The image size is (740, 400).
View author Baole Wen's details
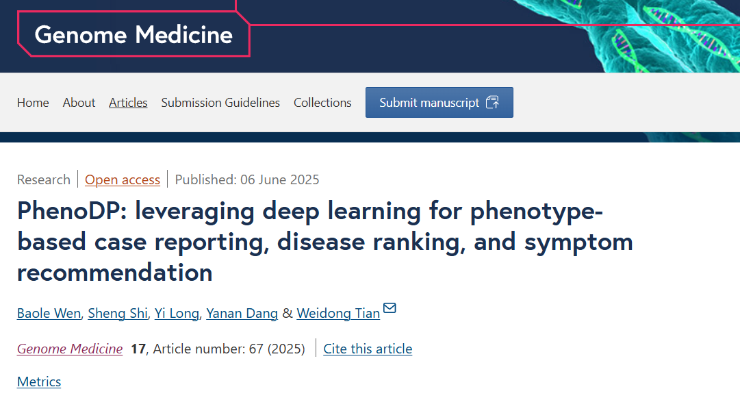(x=49, y=314)
